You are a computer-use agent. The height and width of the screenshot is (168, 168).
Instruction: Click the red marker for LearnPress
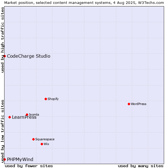[10, 117]
